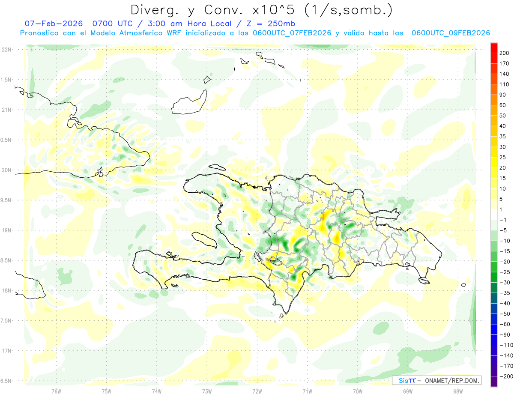Click the '8.5N' latitude axis label
Image resolution: width=514 pixels, height=397 pixels.
click(x=6, y=260)
